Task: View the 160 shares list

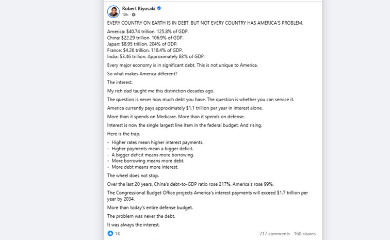Action: pos(305,233)
